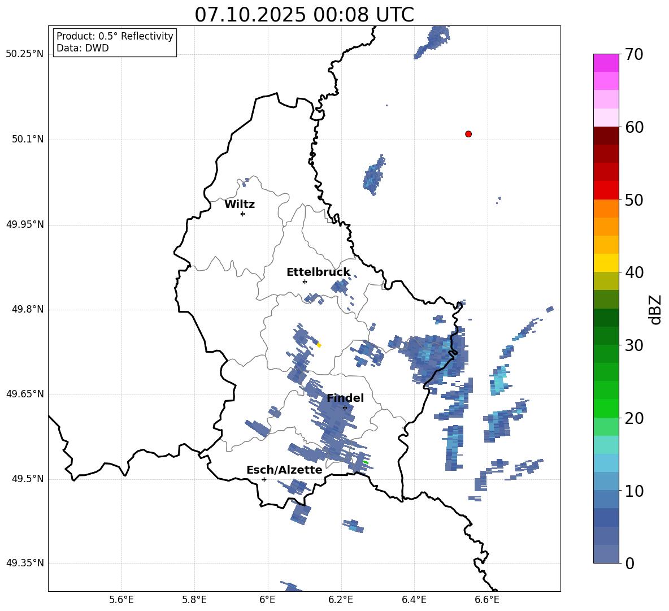This screenshot has width=669, height=611.
Task: Click the 50.1°N latitude label
Action: click(27, 139)
